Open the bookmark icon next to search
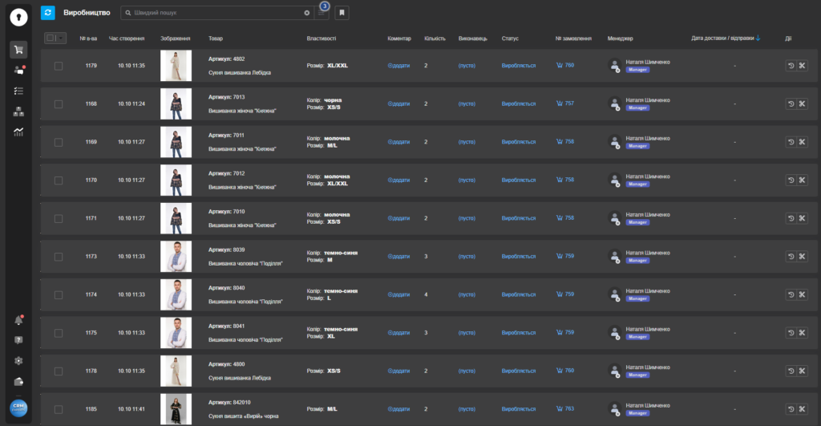The height and width of the screenshot is (426, 821). [342, 13]
